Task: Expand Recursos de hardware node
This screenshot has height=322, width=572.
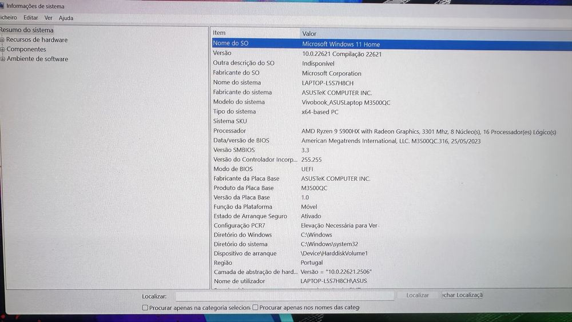Action: point(2,39)
